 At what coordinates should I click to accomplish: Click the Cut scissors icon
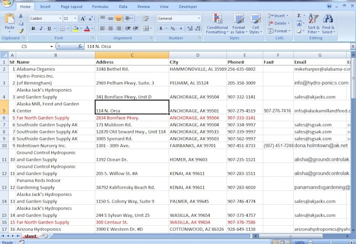[x=20, y=16]
